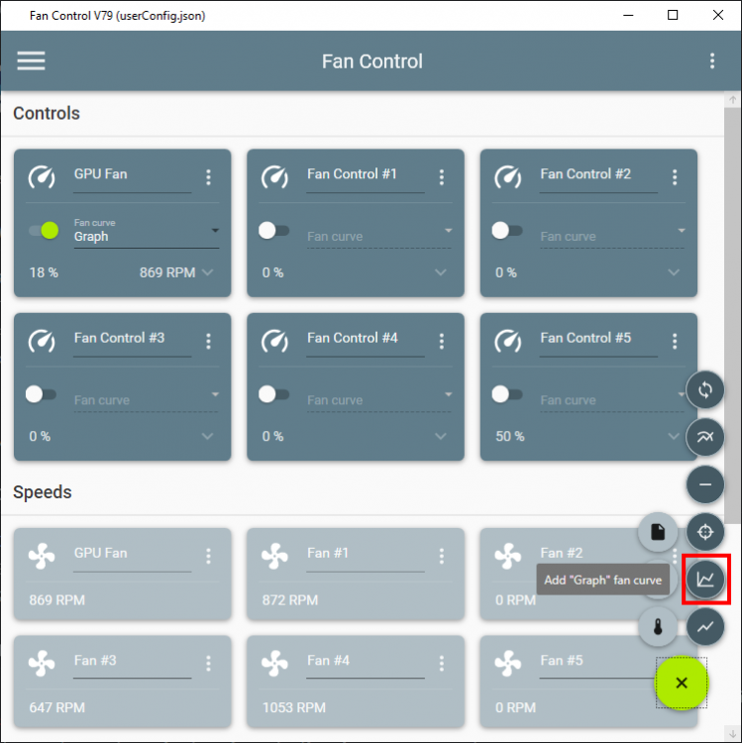Click the target fan curve crosshair button
The height and width of the screenshot is (743, 742).
click(x=705, y=532)
